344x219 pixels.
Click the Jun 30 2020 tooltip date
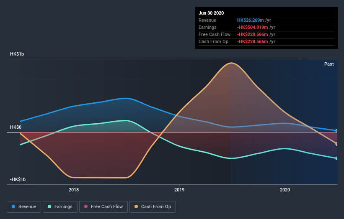(x=211, y=13)
